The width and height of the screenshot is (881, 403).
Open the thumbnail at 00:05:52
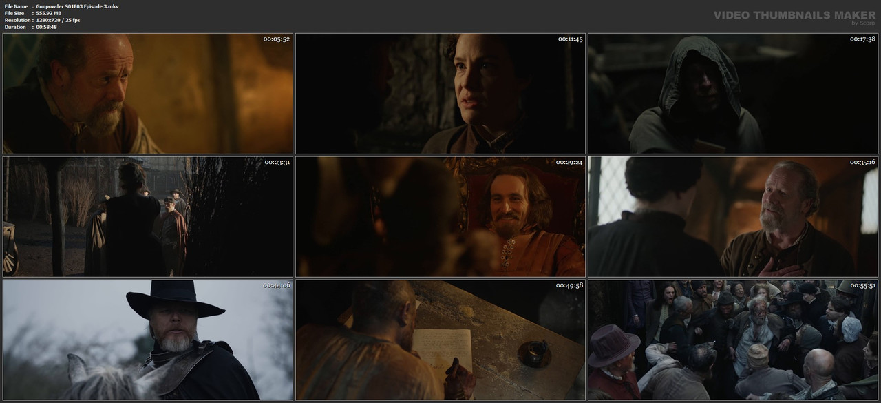pyautogui.click(x=147, y=93)
